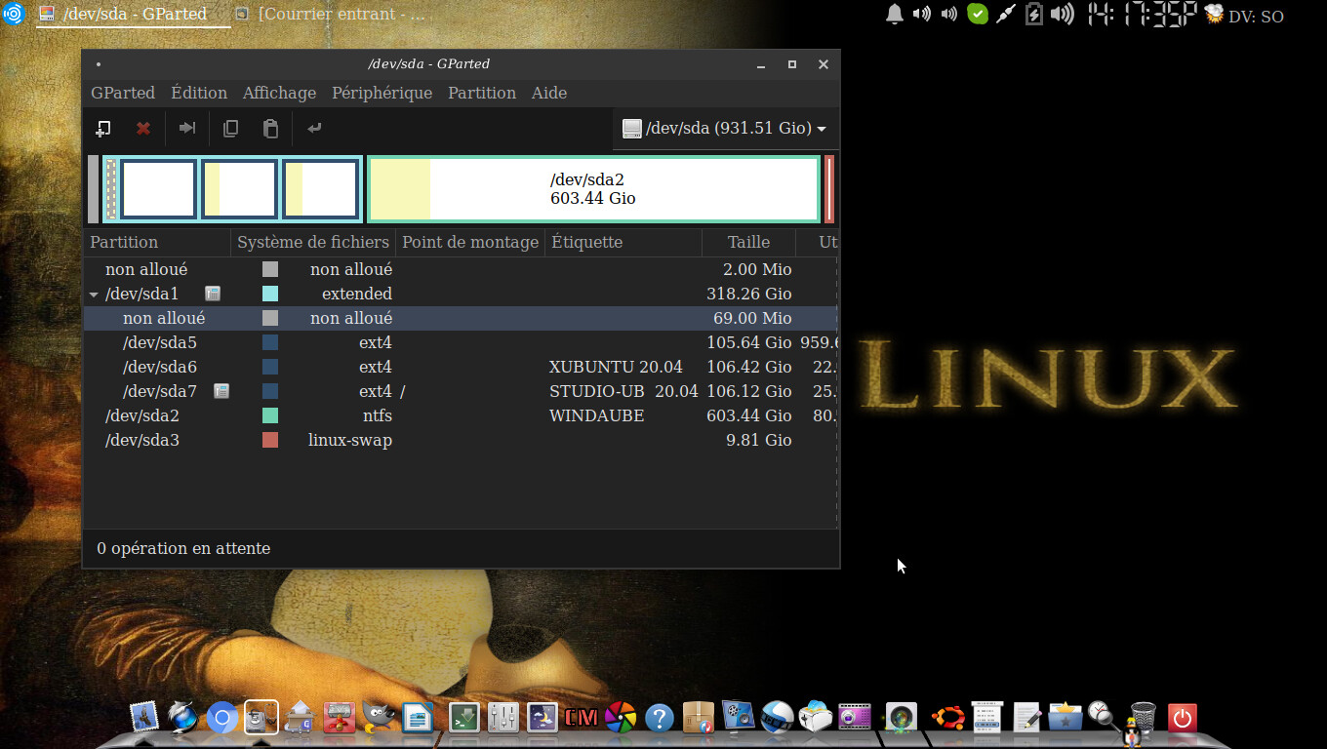The image size is (1327, 749).
Task: Select the red swap block in disk map
Action: point(829,189)
